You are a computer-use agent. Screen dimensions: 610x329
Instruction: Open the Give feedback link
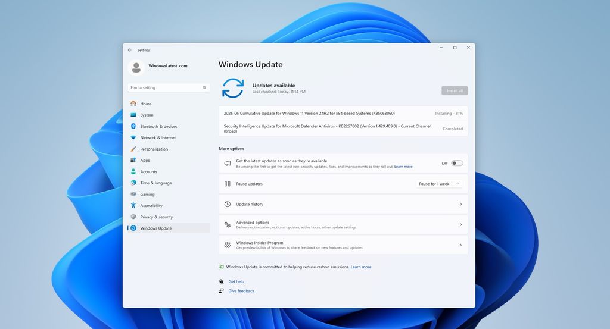point(241,291)
